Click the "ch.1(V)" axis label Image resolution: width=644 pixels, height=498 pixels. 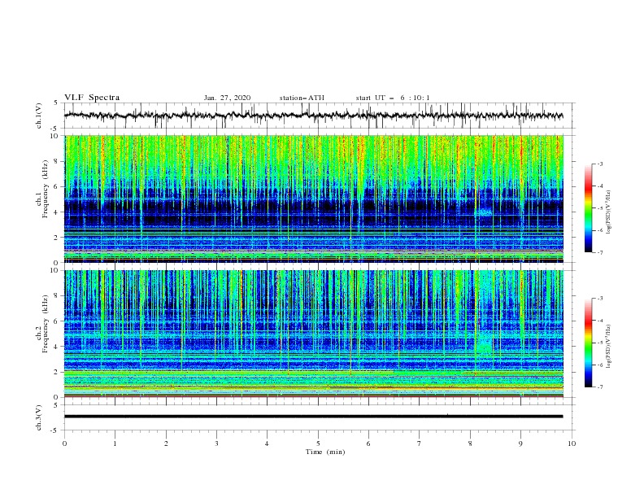(x=39, y=116)
